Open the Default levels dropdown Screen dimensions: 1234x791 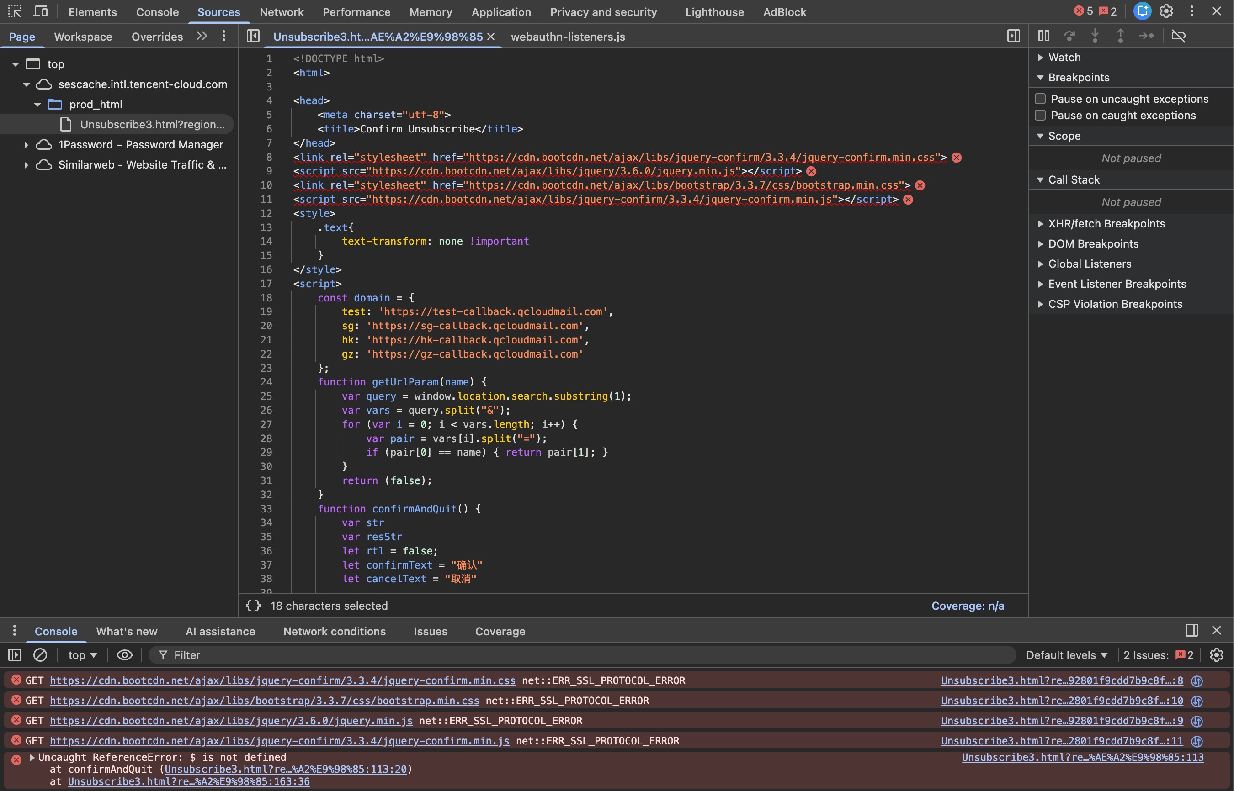point(1066,655)
